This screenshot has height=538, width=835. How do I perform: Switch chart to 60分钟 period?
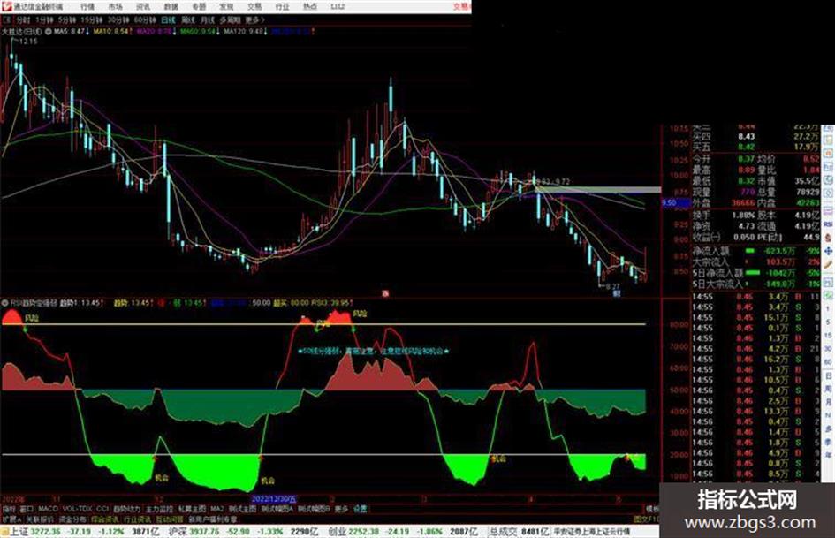(x=145, y=19)
